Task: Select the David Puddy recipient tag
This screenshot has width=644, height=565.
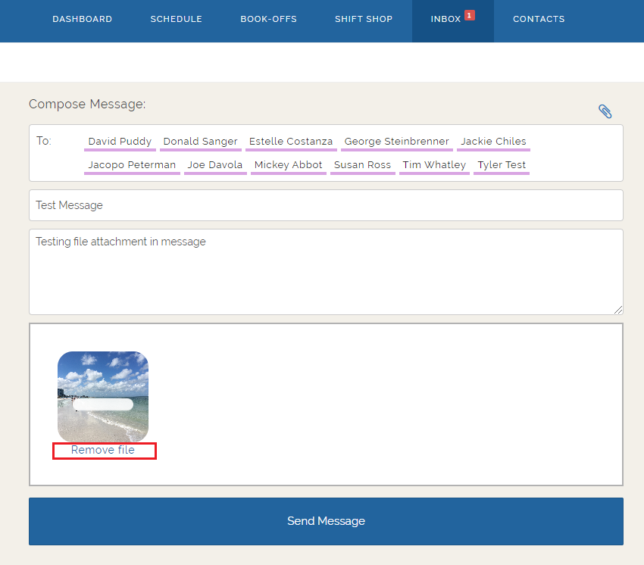Action: pos(120,142)
